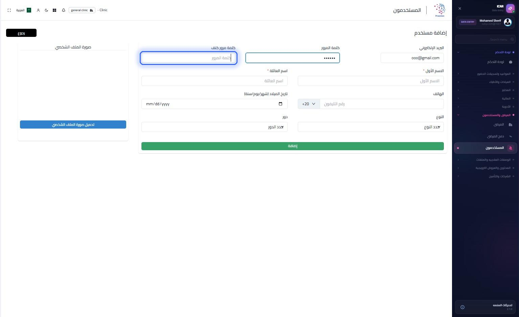Expand المختبر section
This screenshot has width=519, height=317.
click(x=486, y=90)
